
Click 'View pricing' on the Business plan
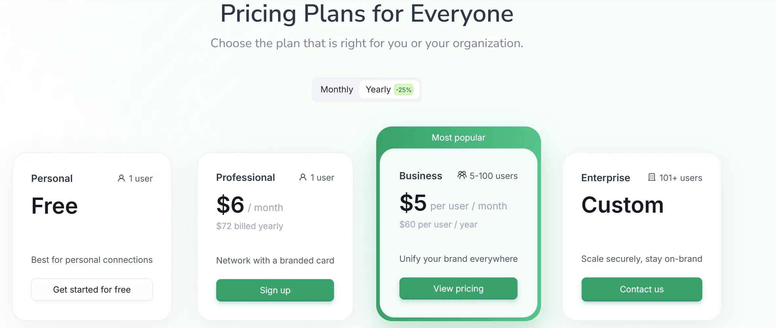tap(458, 288)
